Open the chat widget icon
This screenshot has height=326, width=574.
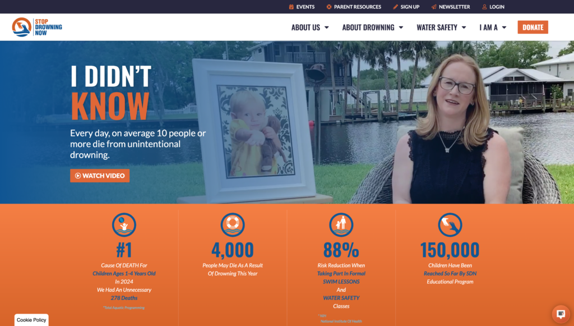(x=560, y=314)
